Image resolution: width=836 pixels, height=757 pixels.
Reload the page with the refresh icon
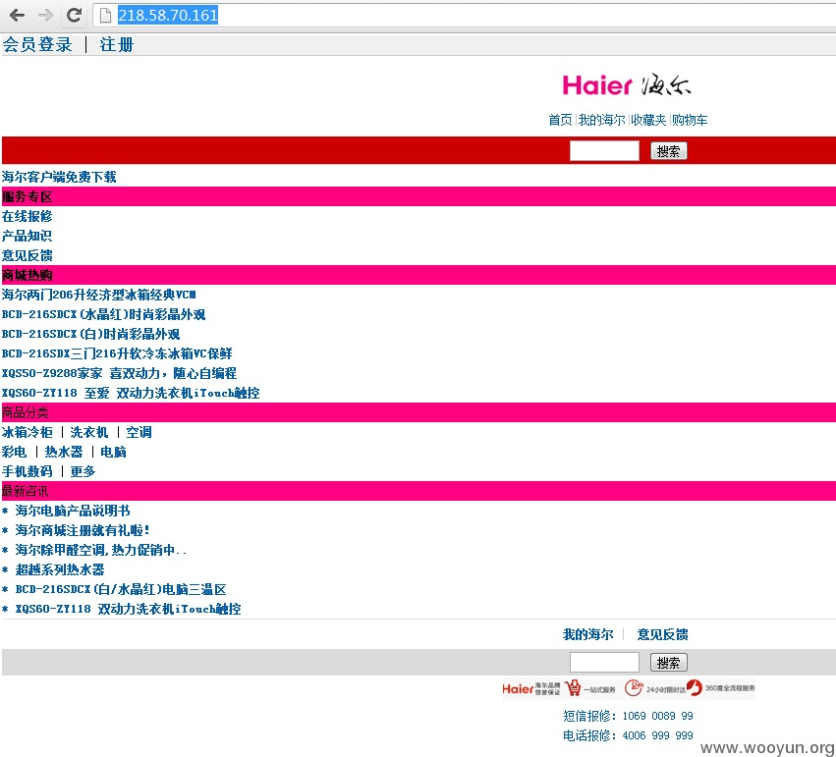[74, 15]
